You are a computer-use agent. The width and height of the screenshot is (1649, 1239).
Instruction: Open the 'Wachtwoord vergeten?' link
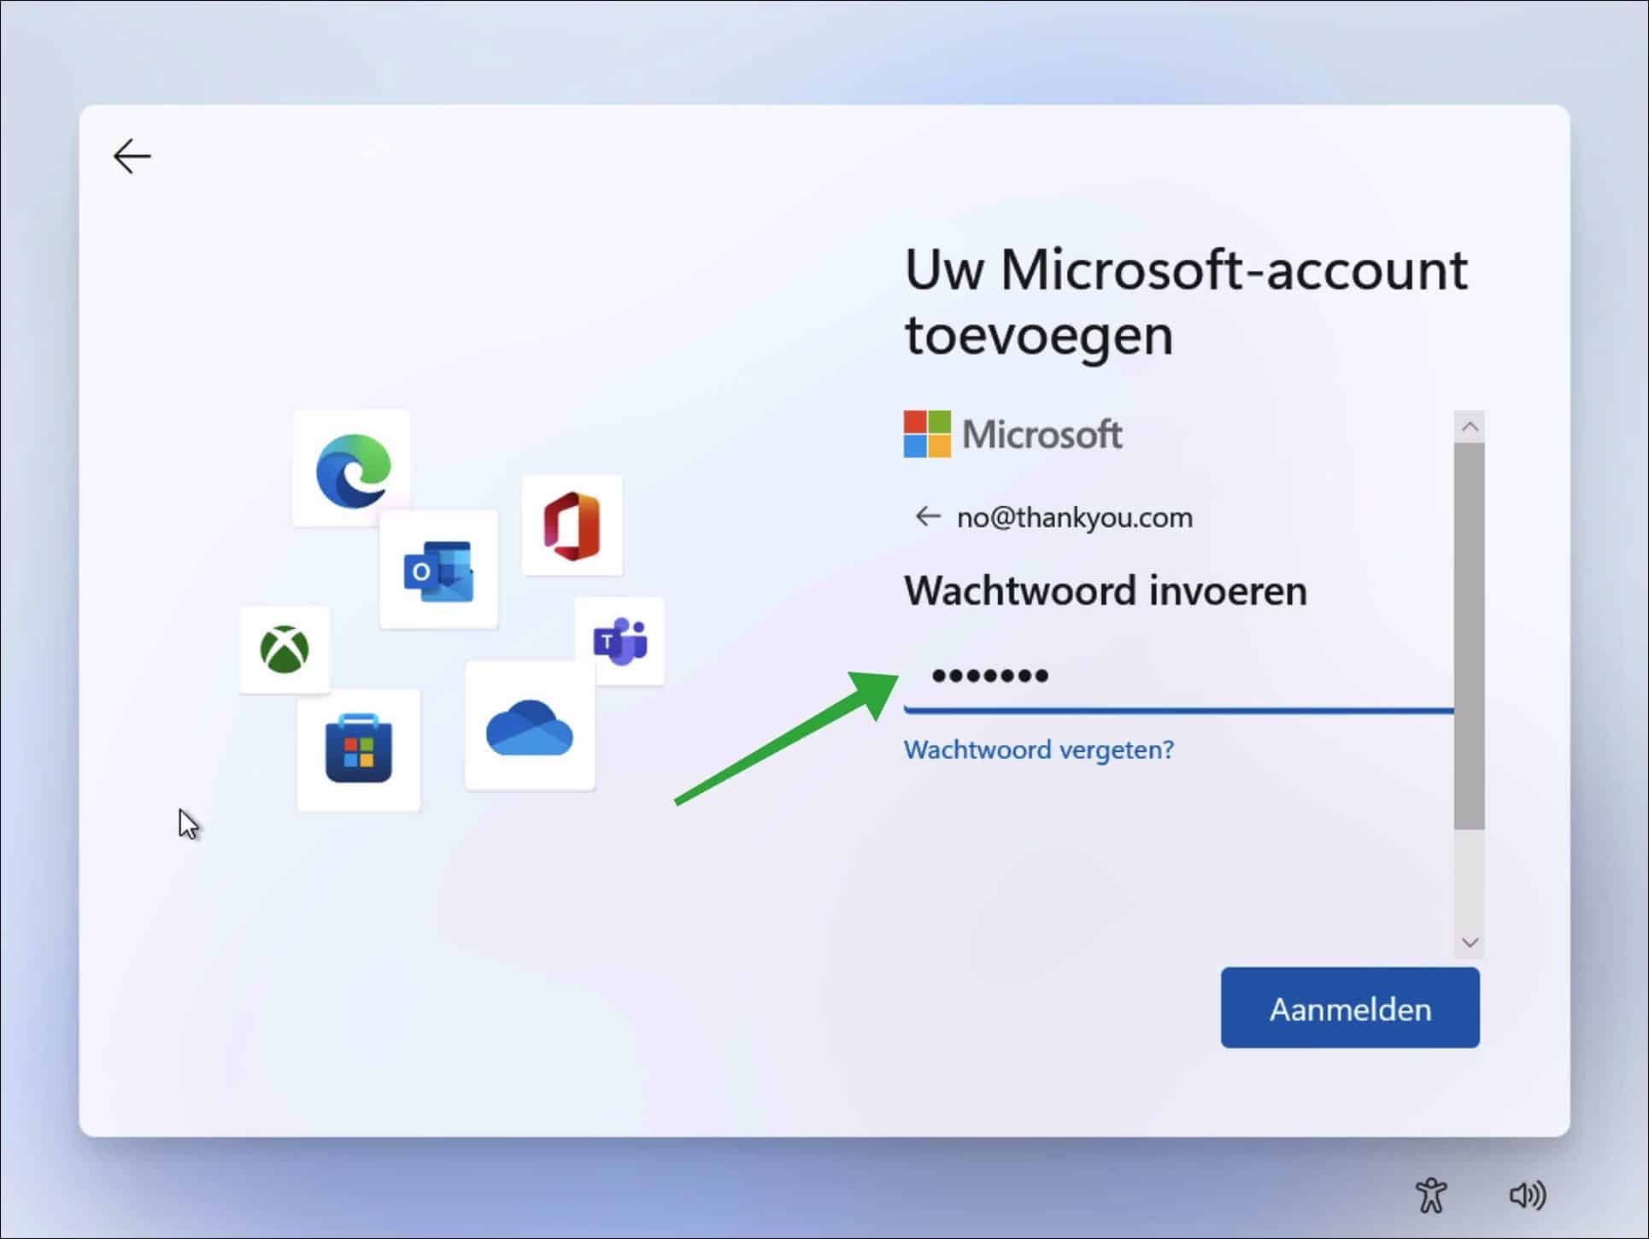(x=1039, y=749)
